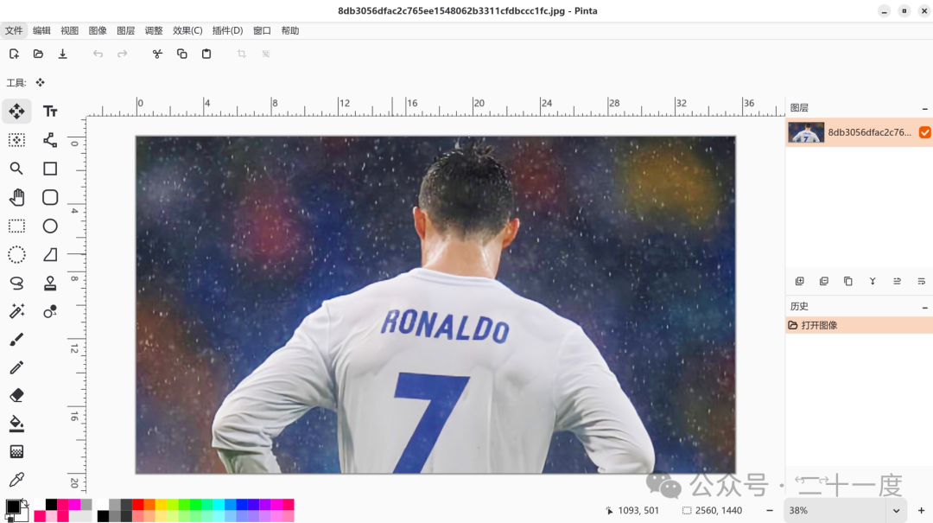Open the 效果(C) menu

(187, 30)
